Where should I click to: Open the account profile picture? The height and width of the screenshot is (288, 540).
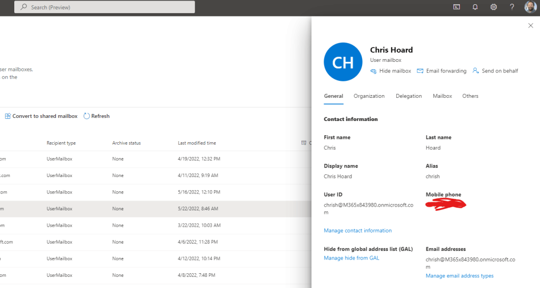click(x=530, y=7)
